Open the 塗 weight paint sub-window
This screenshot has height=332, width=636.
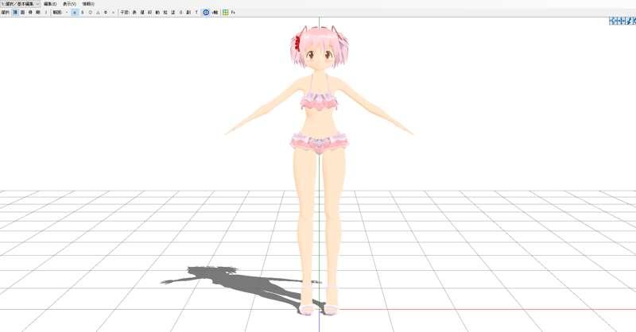coord(173,12)
